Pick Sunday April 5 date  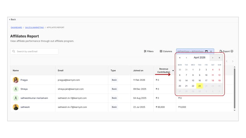219,70
